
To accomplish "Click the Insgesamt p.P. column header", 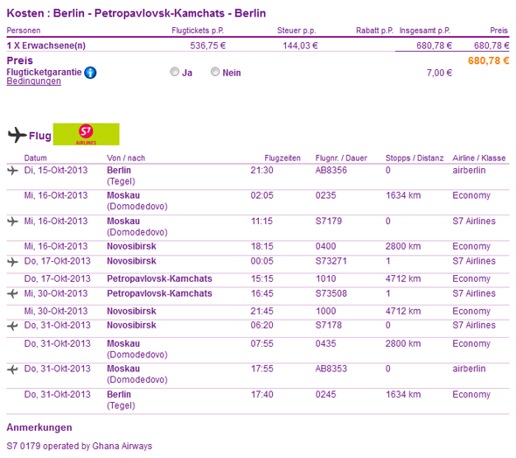I will (x=424, y=31).
